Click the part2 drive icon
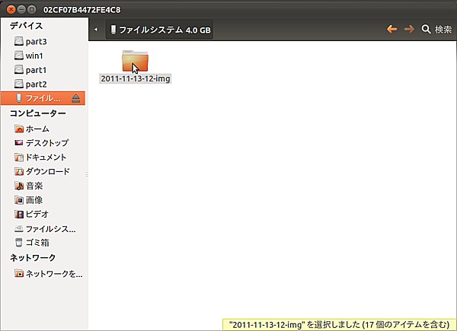The width and height of the screenshot is (457, 331). (19, 84)
